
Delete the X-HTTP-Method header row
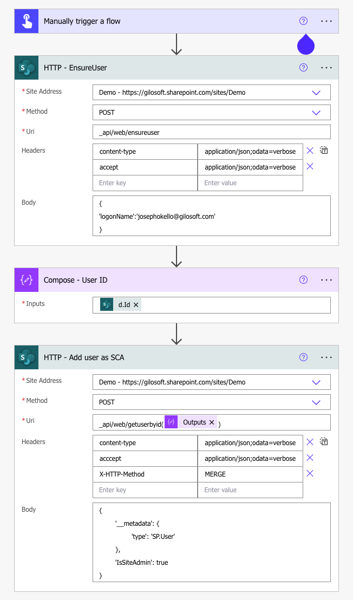pos(310,473)
